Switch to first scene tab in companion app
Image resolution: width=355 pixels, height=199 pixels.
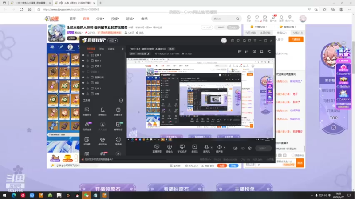91,49
